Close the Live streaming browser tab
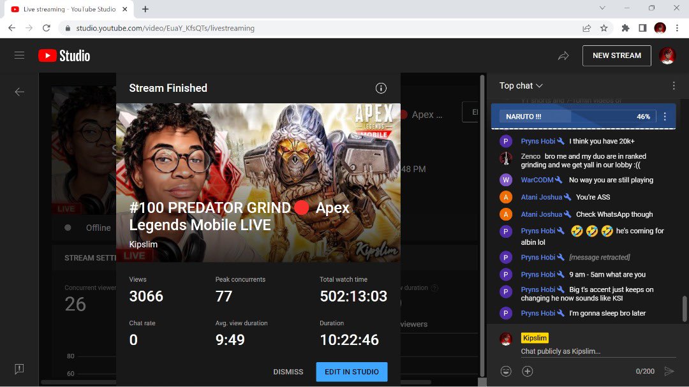The width and height of the screenshot is (689, 387). pos(124,9)
